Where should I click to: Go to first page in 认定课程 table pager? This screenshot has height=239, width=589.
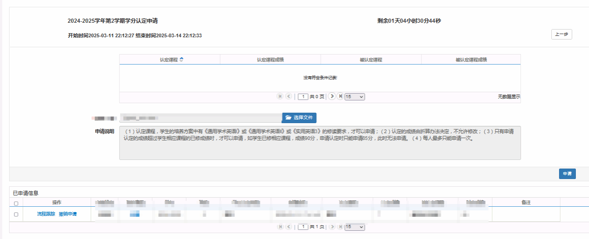[x=280, y=96]
